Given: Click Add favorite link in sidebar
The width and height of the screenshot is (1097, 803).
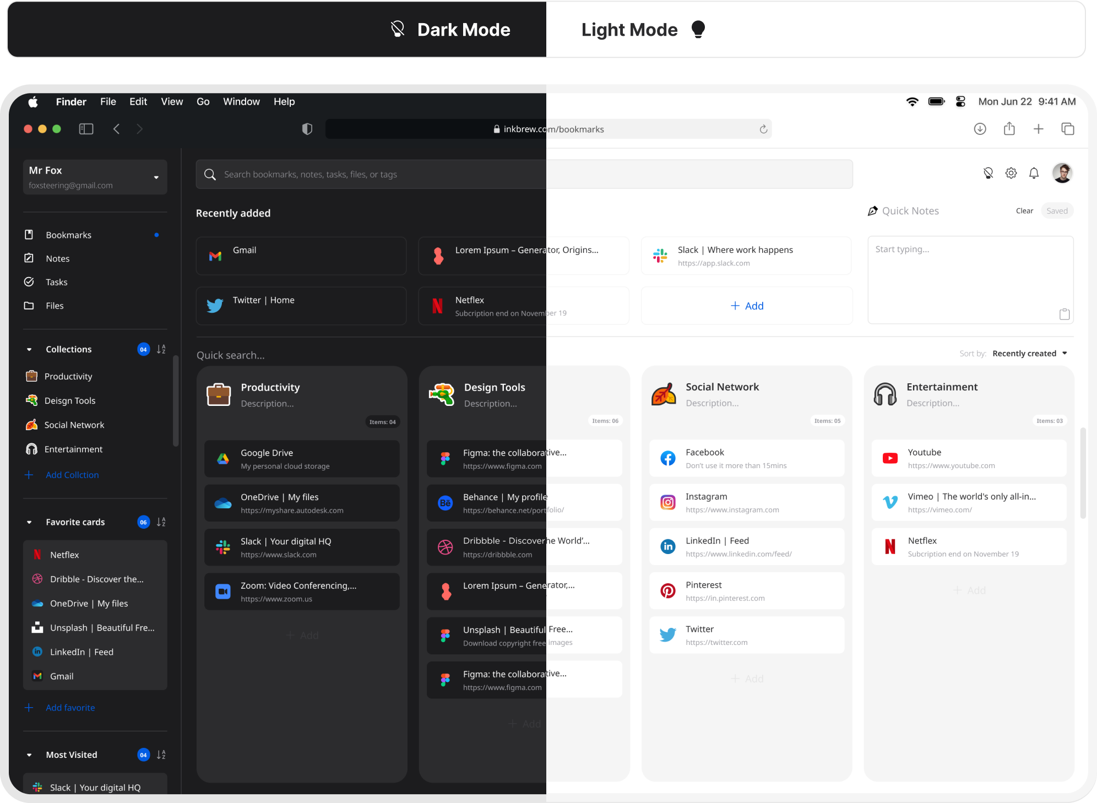Looking at the screenshot, I should click(70, 708).
